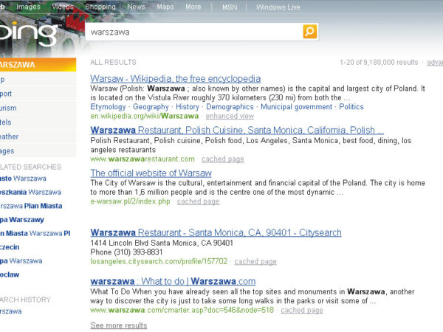This screenshot has width=443, height=332.
Task: Click the warszawa search input field
Action: [x=193, y=32]
